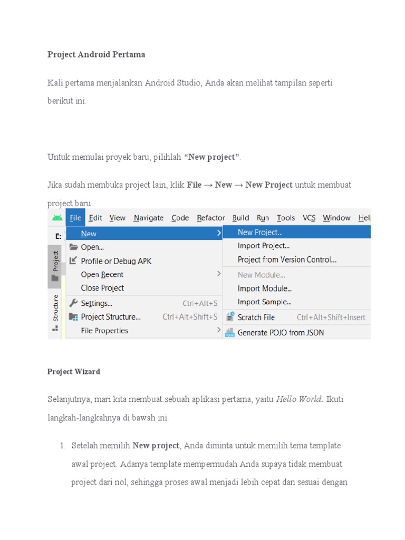Open the File menu

(75, 218)
